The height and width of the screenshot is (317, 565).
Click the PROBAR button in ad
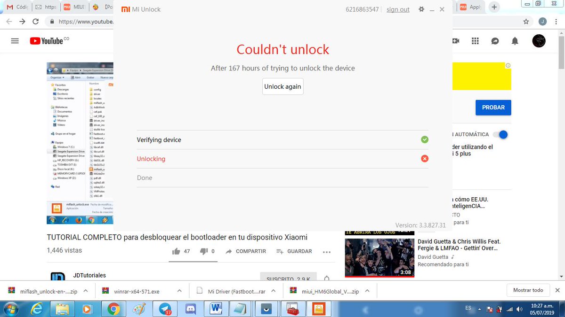[x=493, y=108]
